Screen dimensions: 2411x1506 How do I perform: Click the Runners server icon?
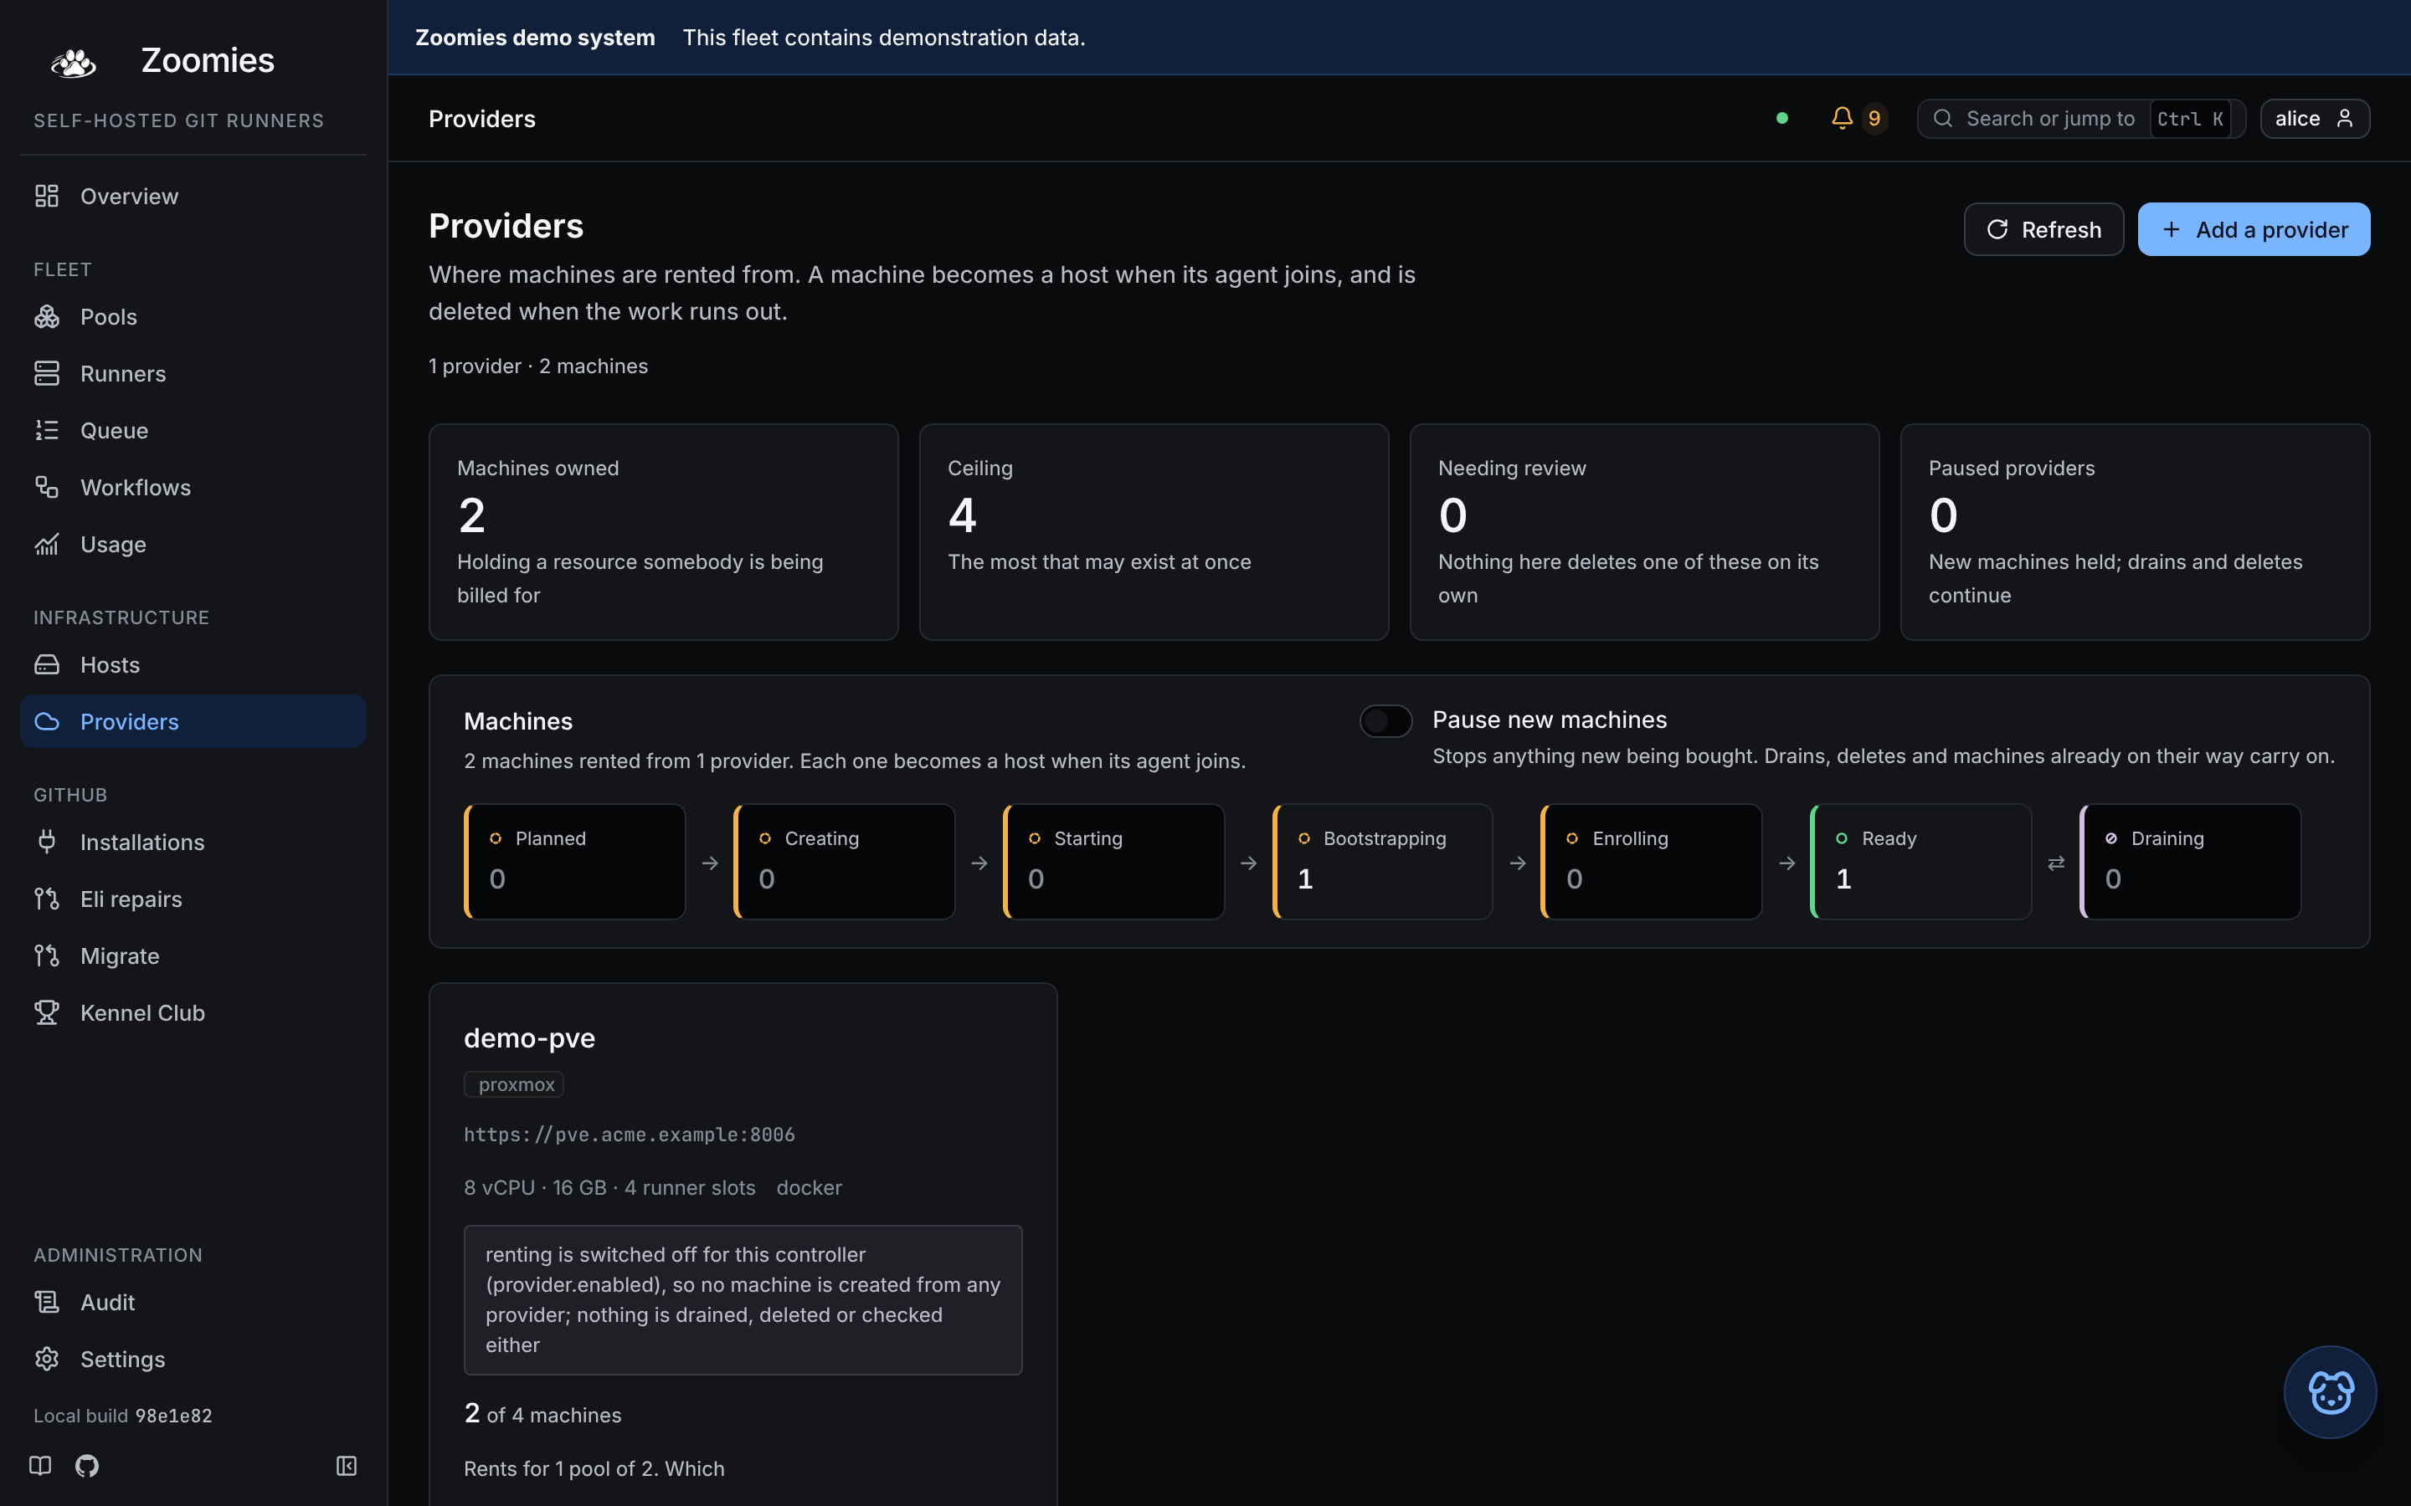[x=47, y=373]
